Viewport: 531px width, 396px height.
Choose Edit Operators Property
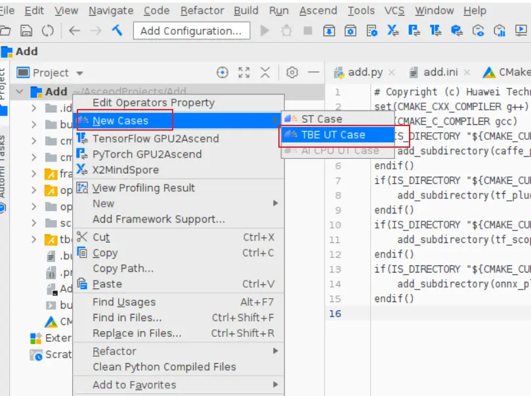[179, 102]
